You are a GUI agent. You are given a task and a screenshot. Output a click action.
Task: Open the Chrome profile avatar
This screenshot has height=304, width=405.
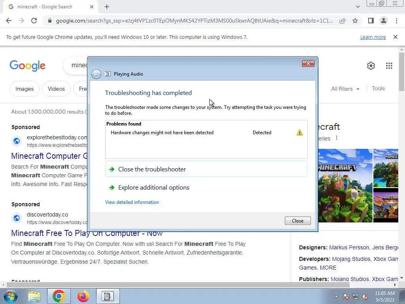tap(384, 21)
